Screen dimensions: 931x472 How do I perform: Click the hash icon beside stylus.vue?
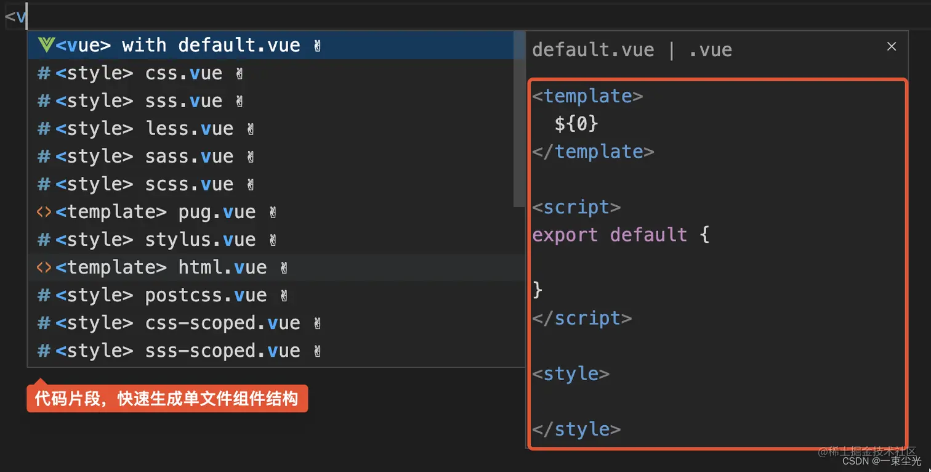click(x=44, y=240)
